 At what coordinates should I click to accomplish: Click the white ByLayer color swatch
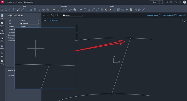point(21,24)
